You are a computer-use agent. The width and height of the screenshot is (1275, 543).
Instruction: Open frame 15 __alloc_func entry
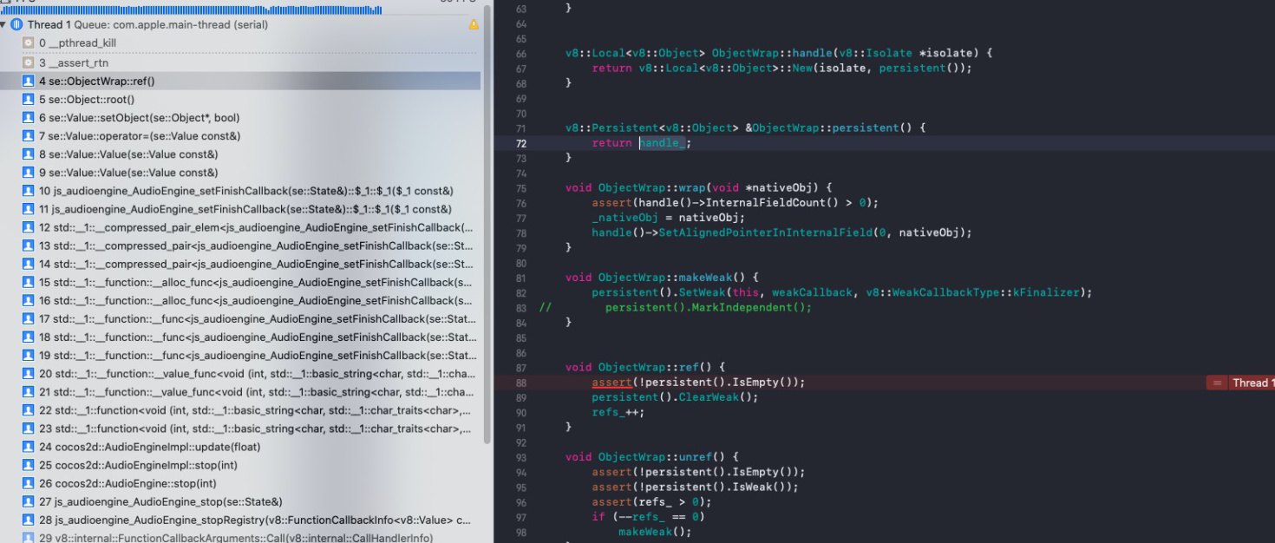coord(240,283)
